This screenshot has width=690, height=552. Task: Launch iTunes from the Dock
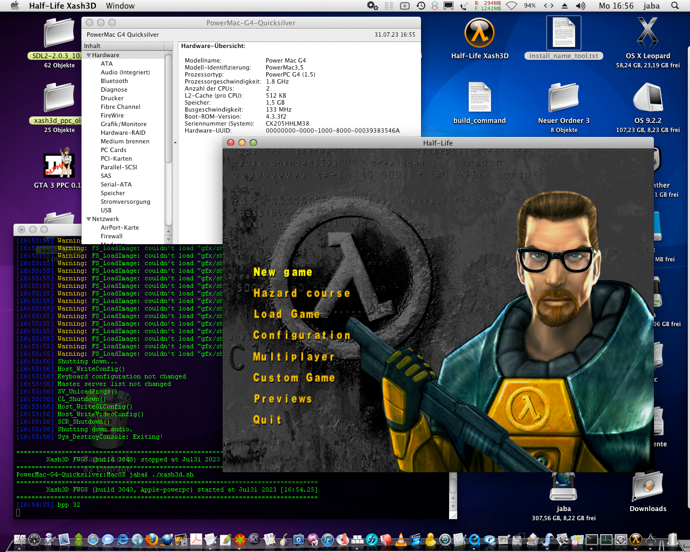pos(328,540)
